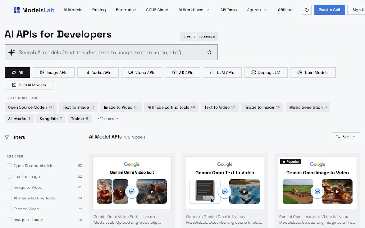This screenshot has width=365, height=228.
Task: Select the CivitAI Models category
Action: (29, 85)
